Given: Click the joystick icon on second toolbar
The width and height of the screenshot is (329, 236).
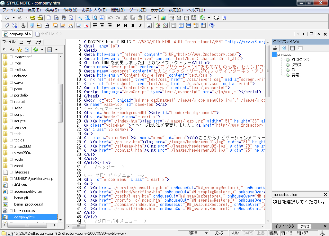Looking at the screenshot, I should coord(23,26).
